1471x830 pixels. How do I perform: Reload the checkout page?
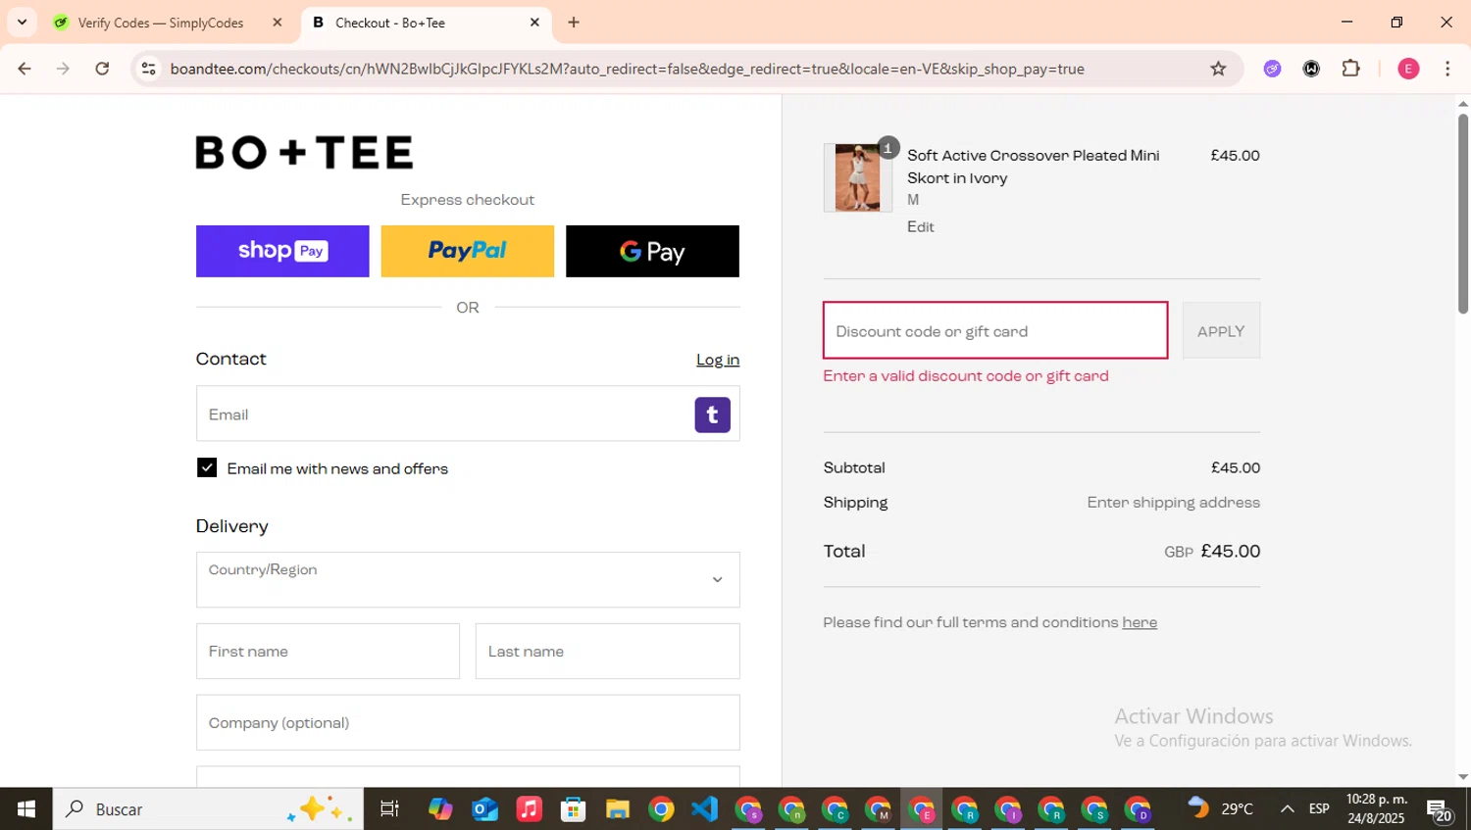coord(102,69)
